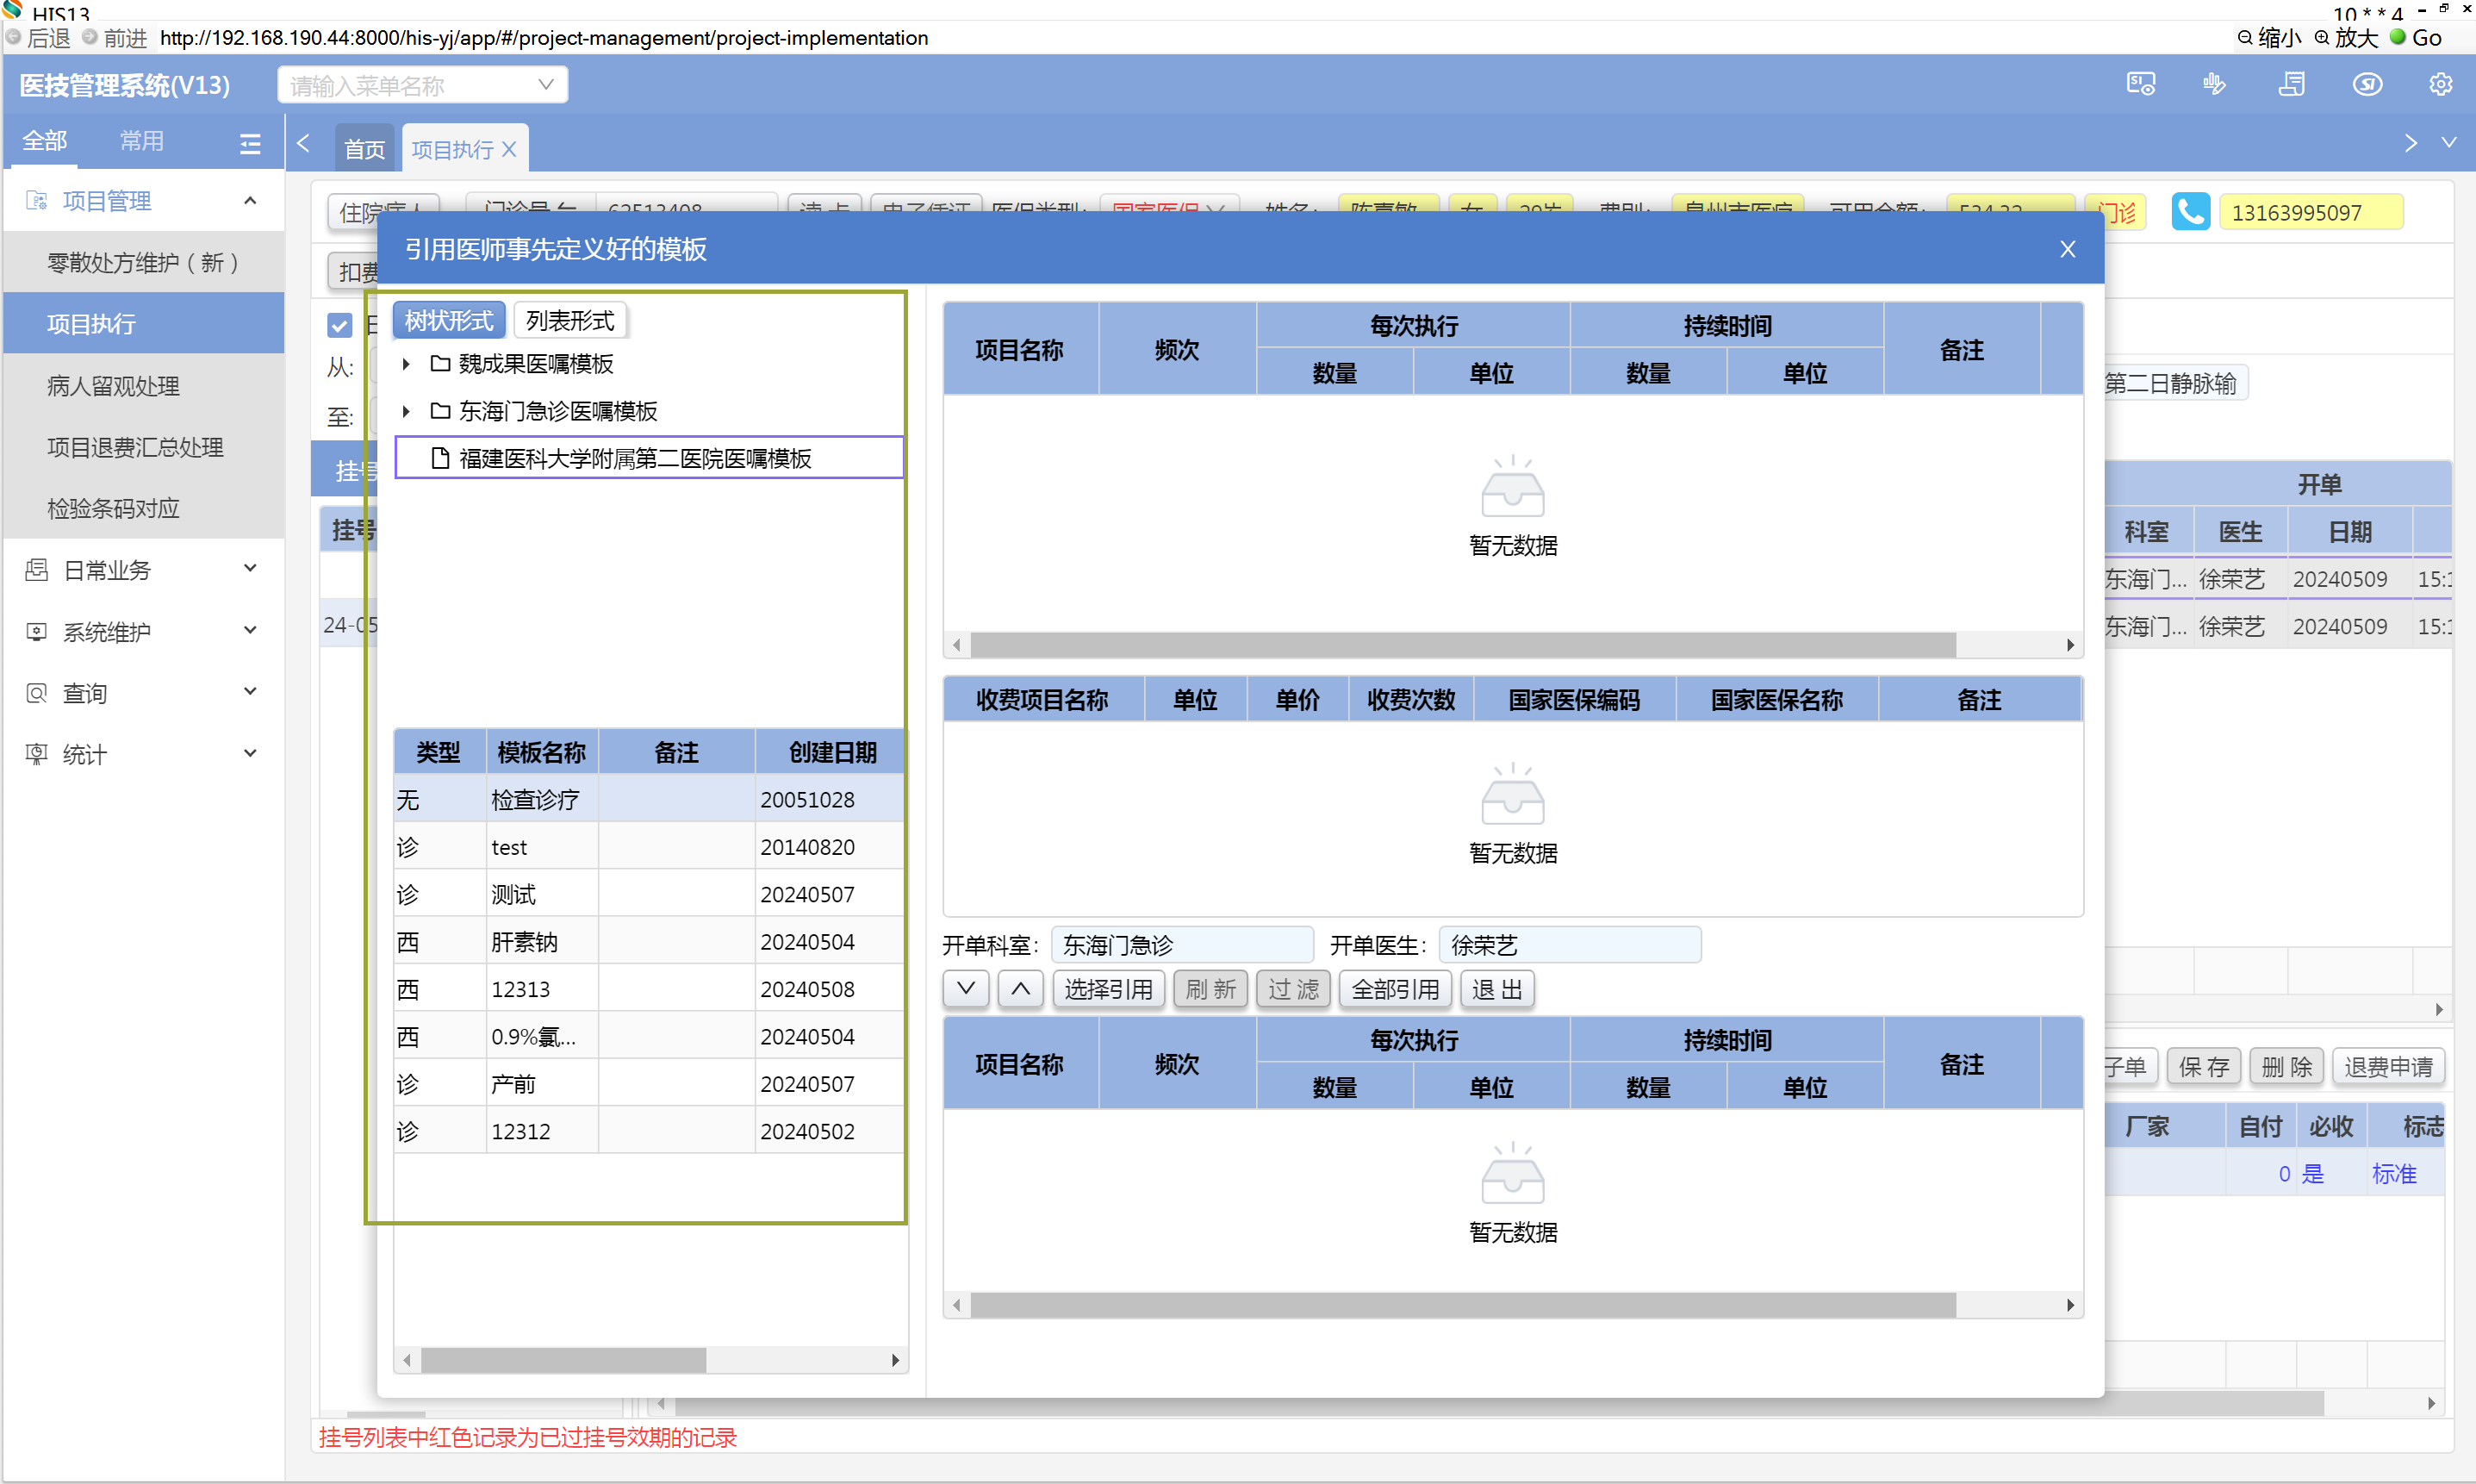Click the sidebar collapse menu icon
This screenshot has width=2476, height=1484.
coord(250,143)
